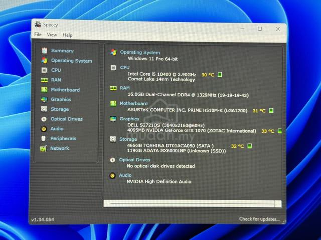Open the View menu
Viewport: 321px width, 240px height.
tap(52, 35)
